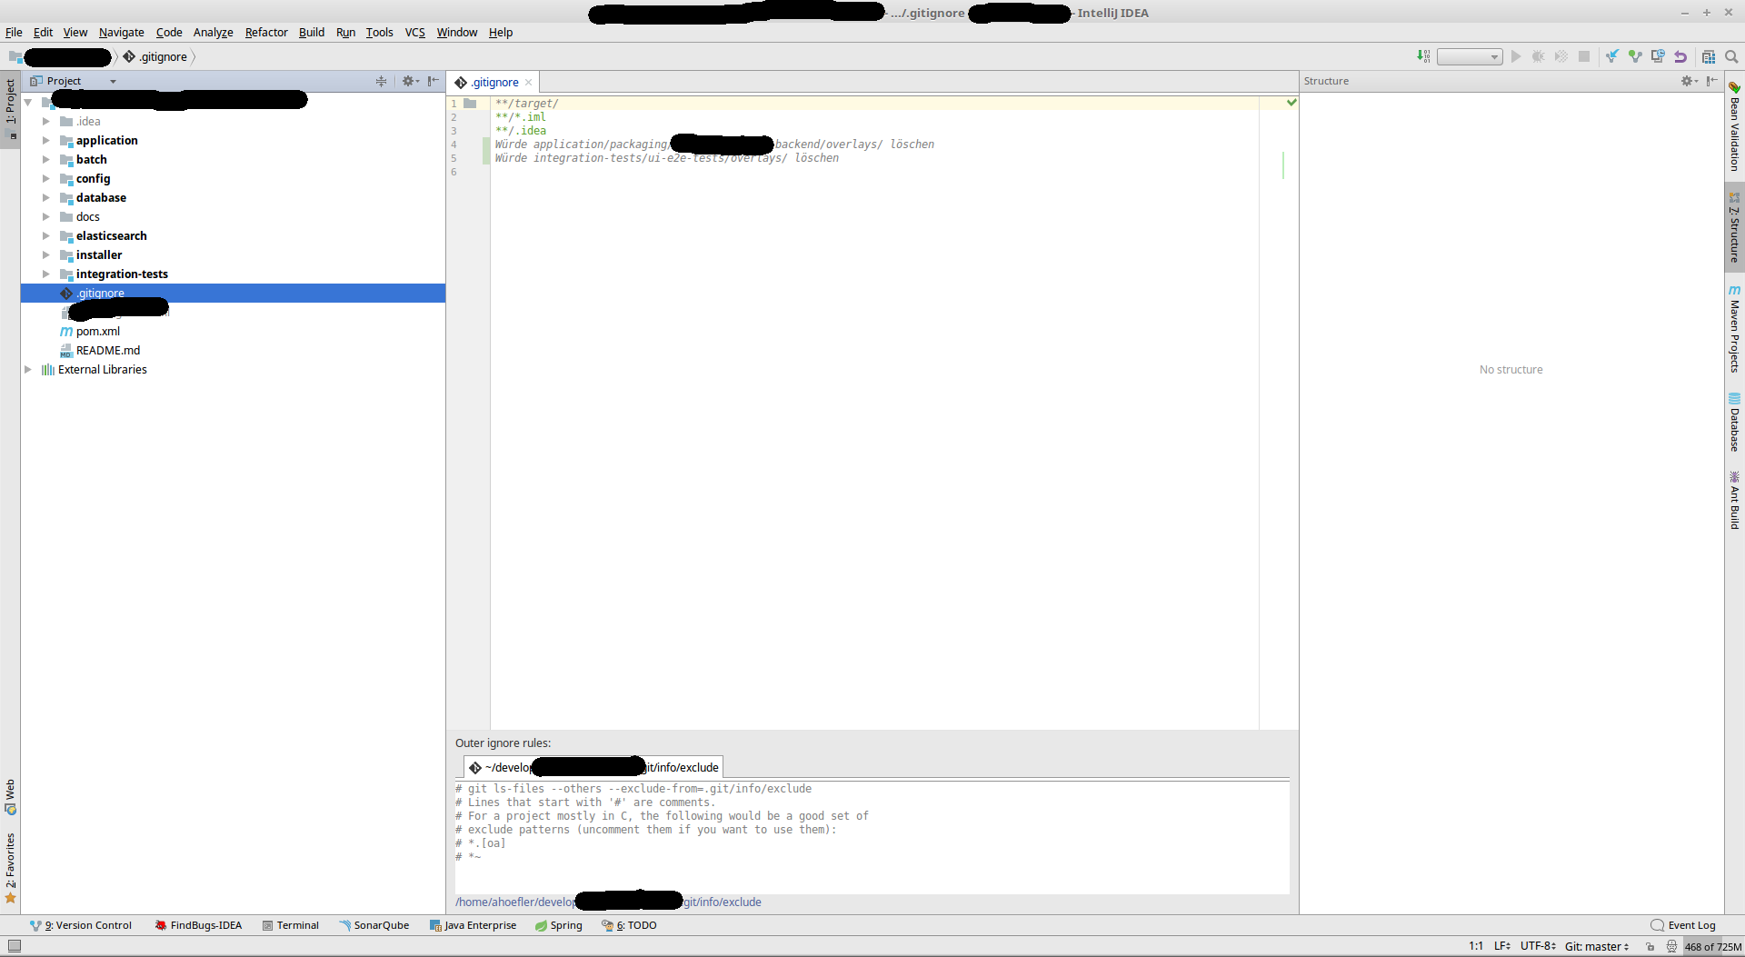This screenshot has height=957, width=1745.
Task: Open the Event Log
Action: [x=1690, y=925]
